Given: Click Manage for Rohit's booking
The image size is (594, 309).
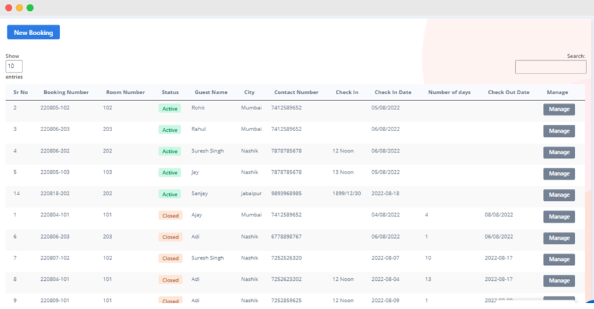Looking at the screenshot, I should point(559,109).
